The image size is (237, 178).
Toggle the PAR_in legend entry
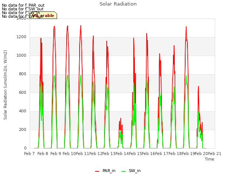[105, 171]
